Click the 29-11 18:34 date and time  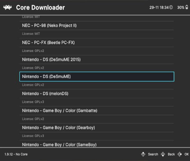tap(159, 7)
